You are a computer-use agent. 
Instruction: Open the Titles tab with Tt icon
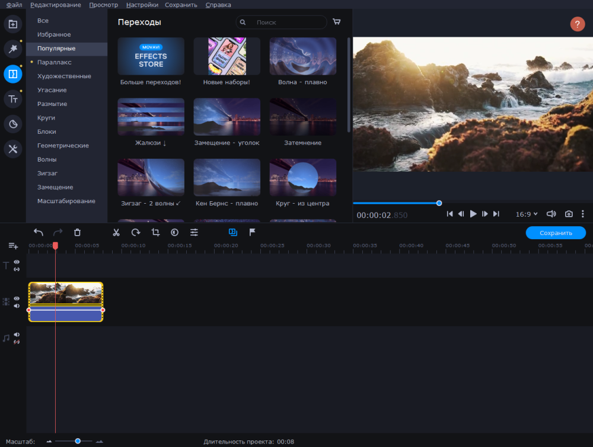[x=13, y=99]
